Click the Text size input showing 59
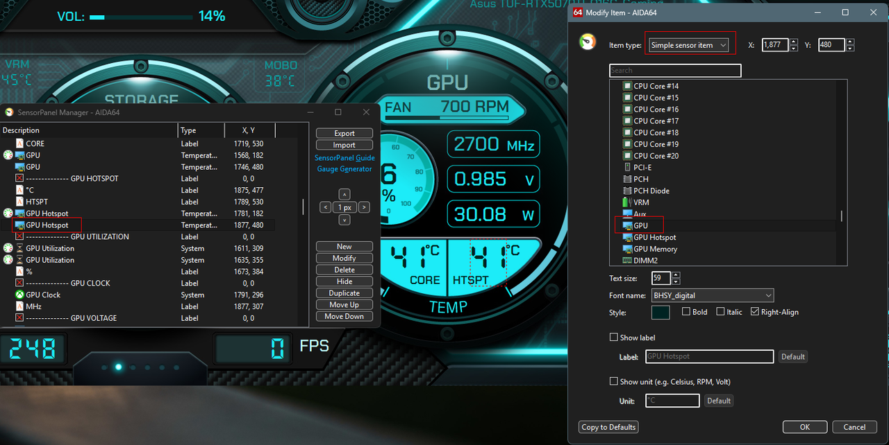Screen dimensions: 889x445 [660, 278]
